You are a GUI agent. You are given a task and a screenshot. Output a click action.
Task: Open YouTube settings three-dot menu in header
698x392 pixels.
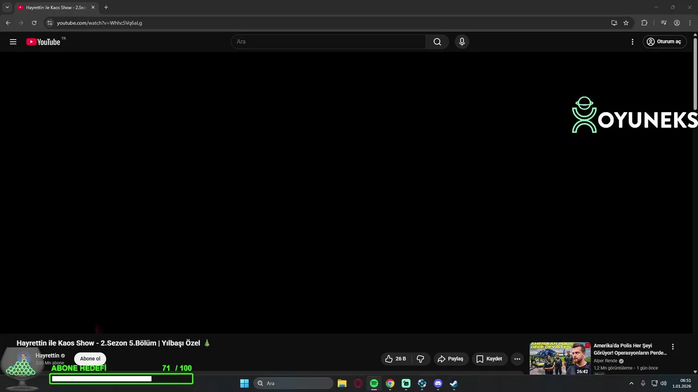pyautogui.click(x=633, y=42)
